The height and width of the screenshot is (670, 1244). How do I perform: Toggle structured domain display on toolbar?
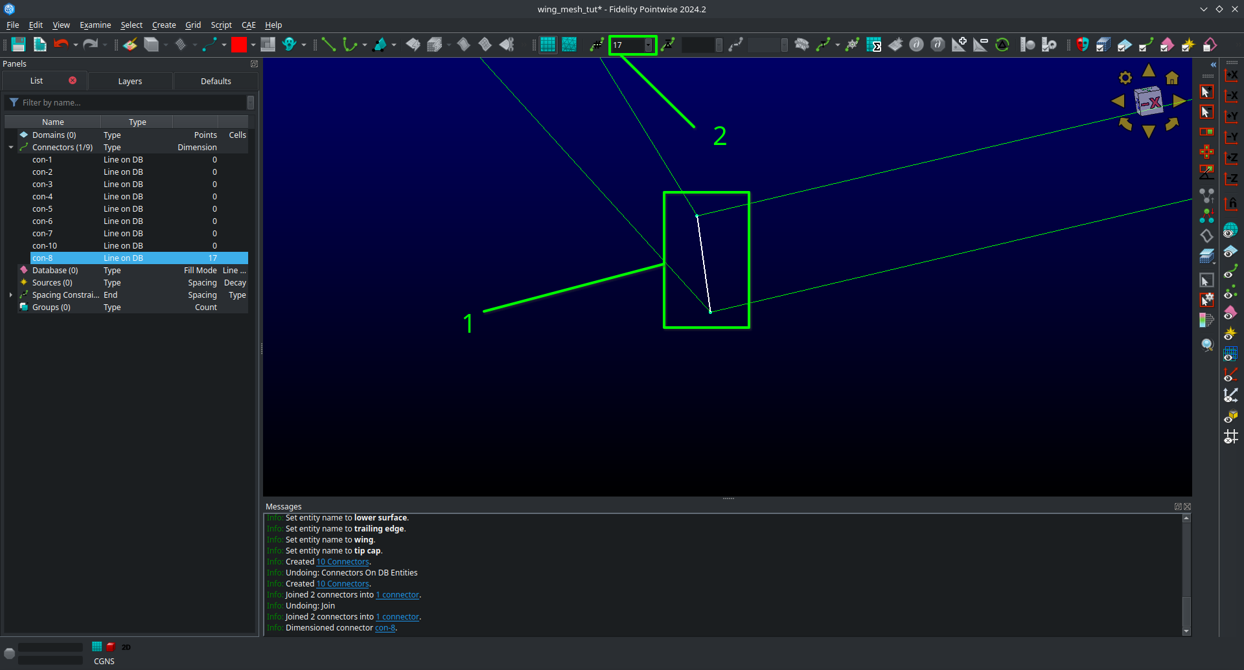547,45
